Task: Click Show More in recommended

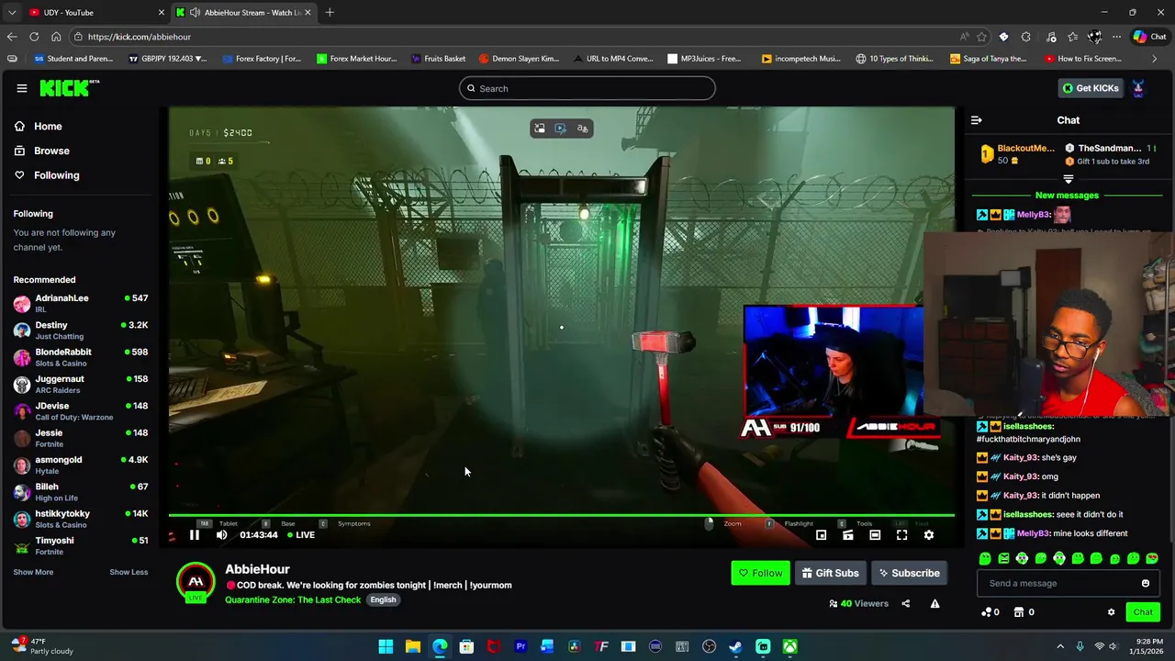Action: 33,572
